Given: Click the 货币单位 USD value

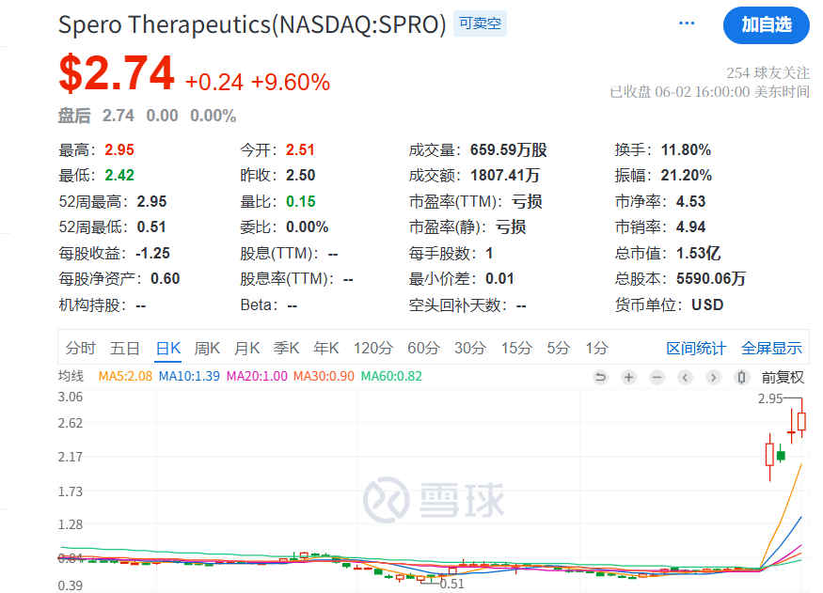Looking at the screenshot, I should pos(707,304).
